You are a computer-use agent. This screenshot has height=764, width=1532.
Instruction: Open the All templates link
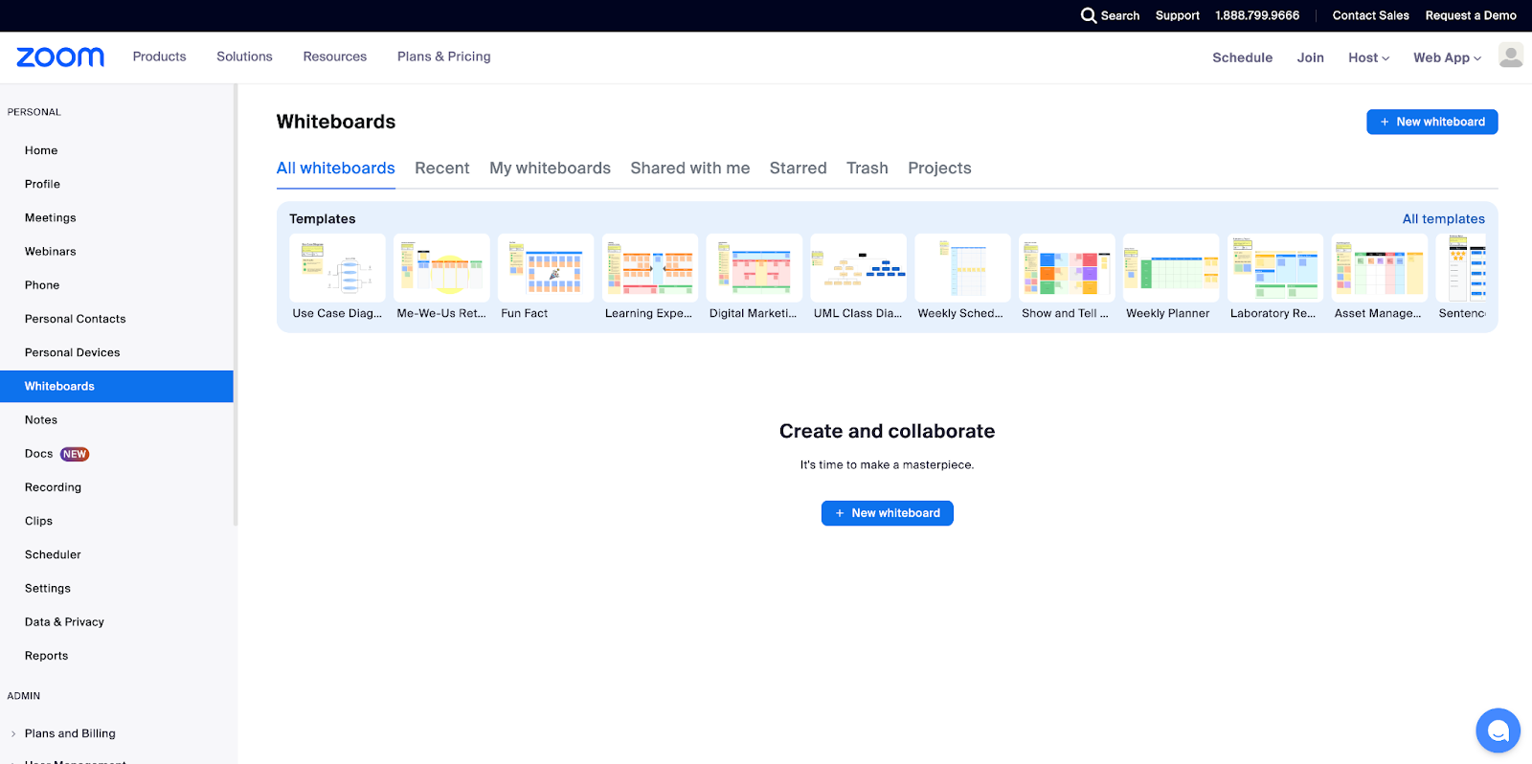(1444, 219)
